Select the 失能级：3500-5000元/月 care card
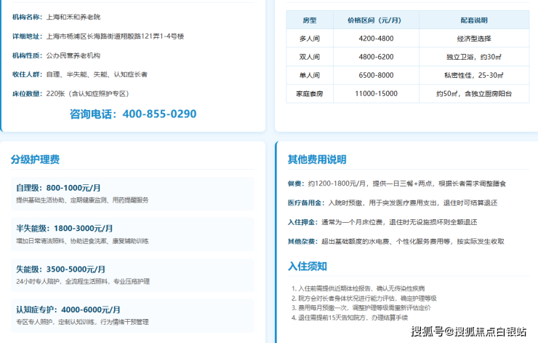538x343 pixels. [x=132, y=275]
